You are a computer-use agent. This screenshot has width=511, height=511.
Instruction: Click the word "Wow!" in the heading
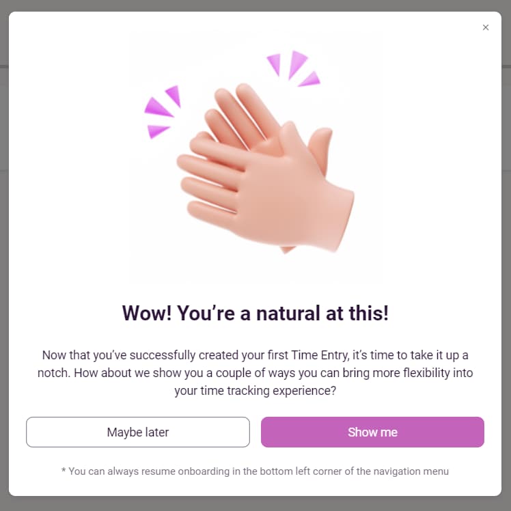pyautogui.click(x=147, y=313)
